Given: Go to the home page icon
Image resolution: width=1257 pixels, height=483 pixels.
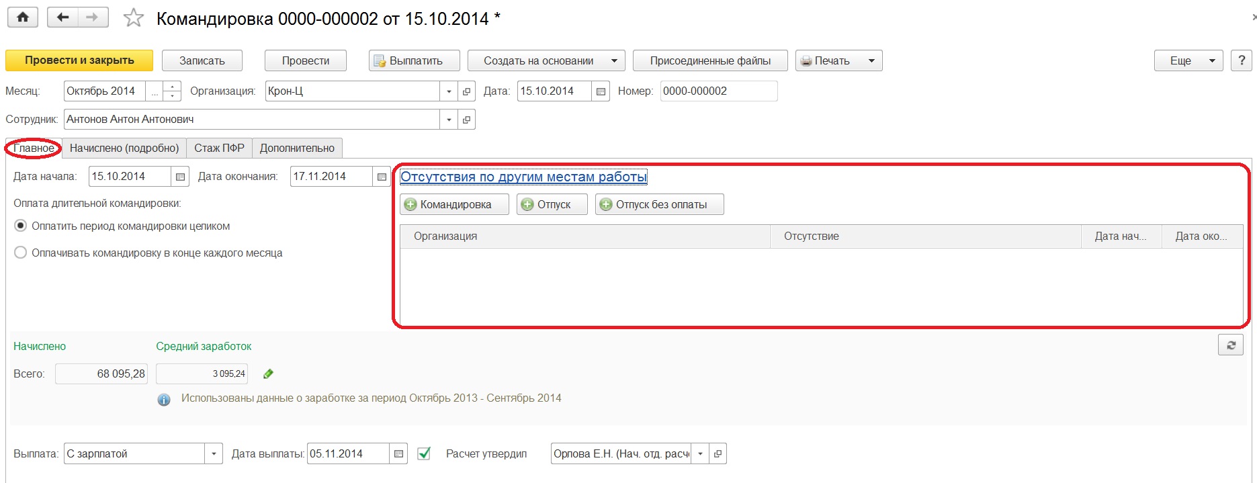Looking at the screenshot, I should (23, 17).
